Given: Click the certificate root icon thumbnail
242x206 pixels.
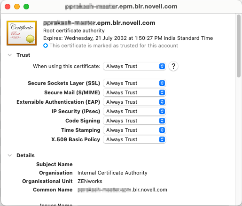Looking at the screenshot, I should (22, 33).
